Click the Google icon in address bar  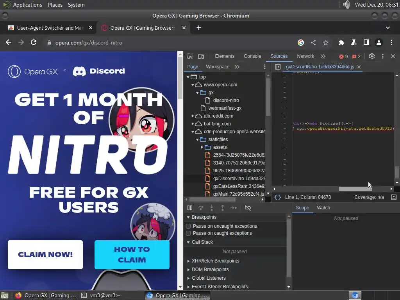301,43
